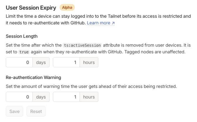The height and width of the screenshot is (122, 197).
Task: Open the Learn more link
Action: tap(99, 23)
